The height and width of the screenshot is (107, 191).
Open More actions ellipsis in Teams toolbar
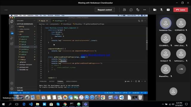coord(144,10)
